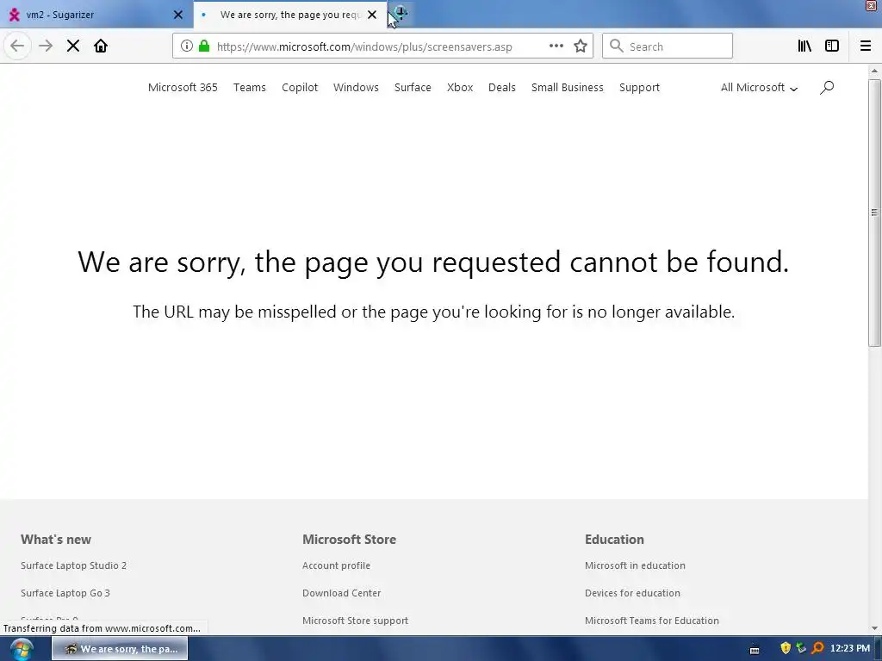Show site information via info icon

[x=187, y=46]
